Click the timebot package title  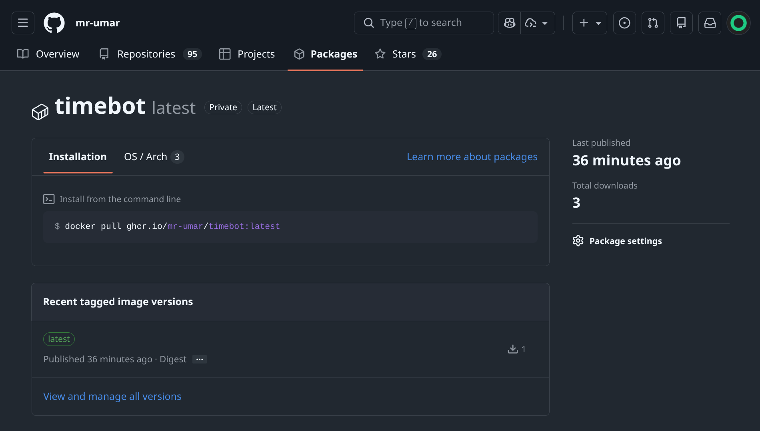(100, 106)
